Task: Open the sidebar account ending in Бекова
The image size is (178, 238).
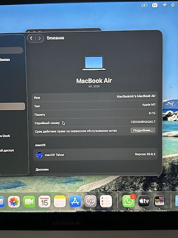Action: (5, 60)
